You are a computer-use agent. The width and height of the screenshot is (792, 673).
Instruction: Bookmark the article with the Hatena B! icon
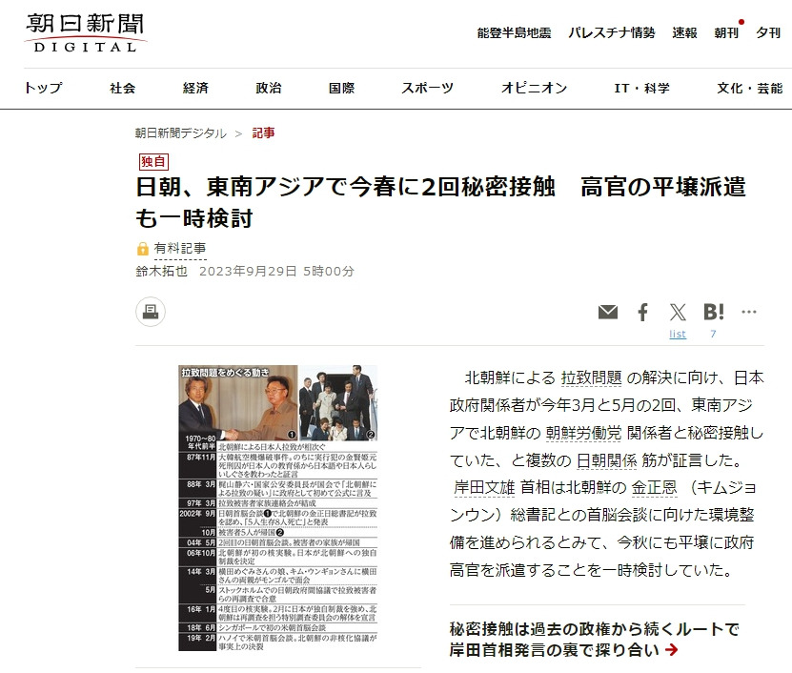pyautogui.click(x=714, y=311)
